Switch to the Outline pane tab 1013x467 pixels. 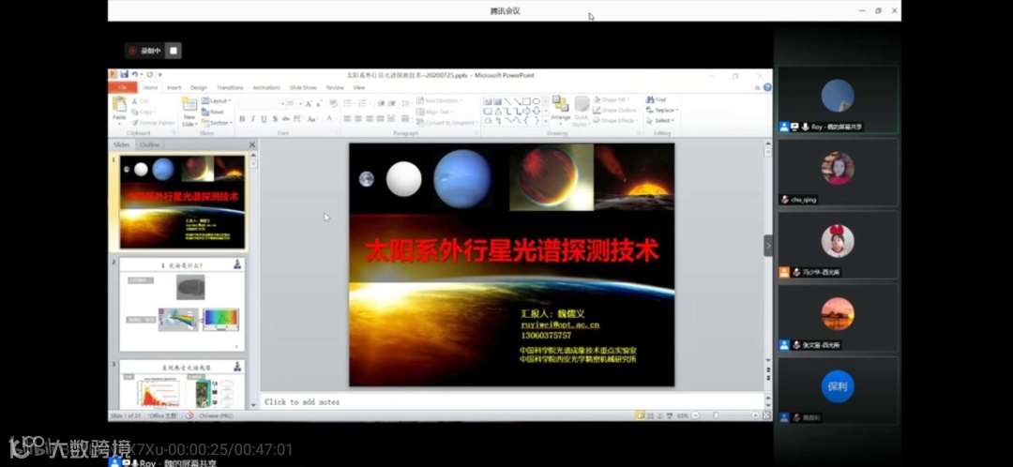tap(150, 144)
